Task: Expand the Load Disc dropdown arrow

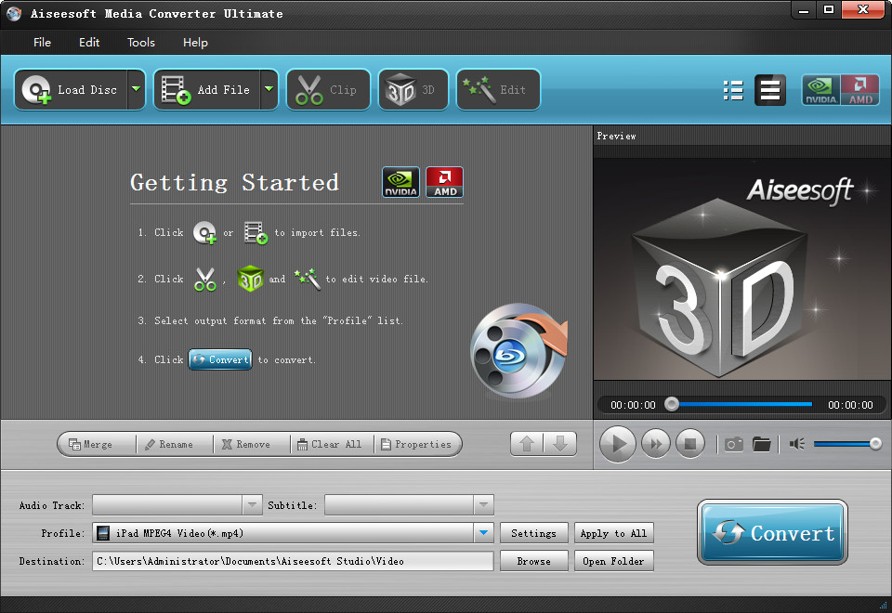Action: click(x=137, y=90)
